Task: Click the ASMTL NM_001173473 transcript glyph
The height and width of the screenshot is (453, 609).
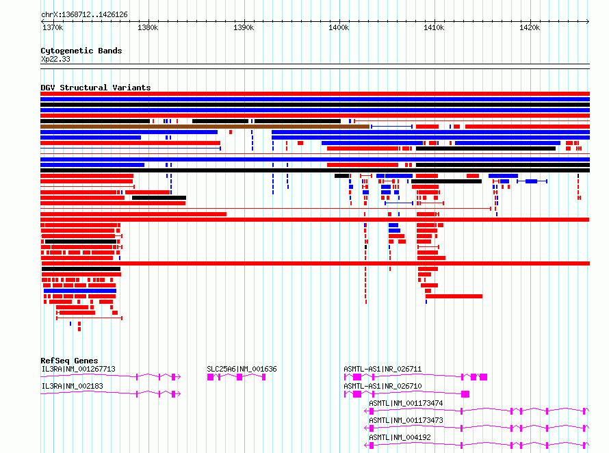Action: pos(477,428)
